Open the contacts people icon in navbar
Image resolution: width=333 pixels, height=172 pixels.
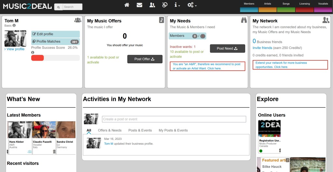point(152,5)
